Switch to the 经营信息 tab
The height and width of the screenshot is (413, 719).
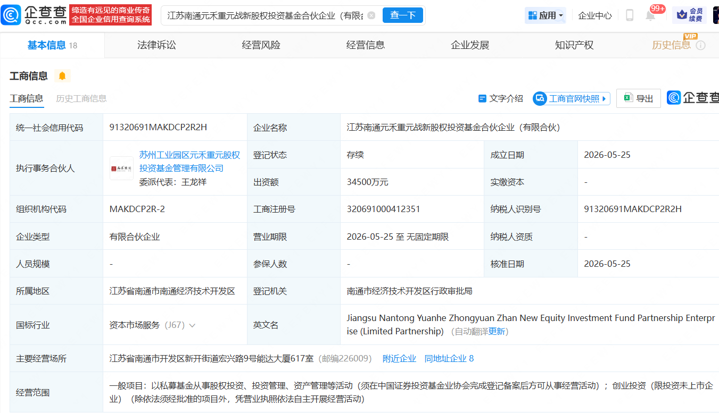point(365,45)
